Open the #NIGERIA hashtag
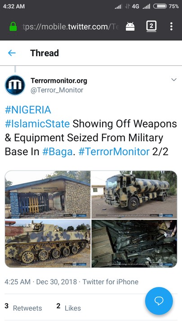182x324 pixels. click(28, 110)
